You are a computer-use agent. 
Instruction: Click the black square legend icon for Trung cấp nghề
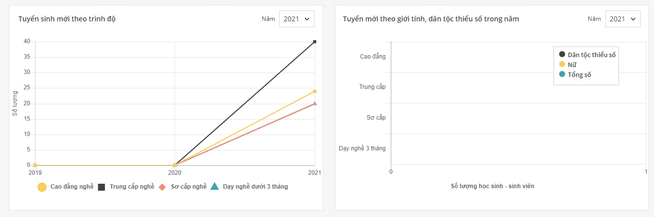[x=101, y=187]
